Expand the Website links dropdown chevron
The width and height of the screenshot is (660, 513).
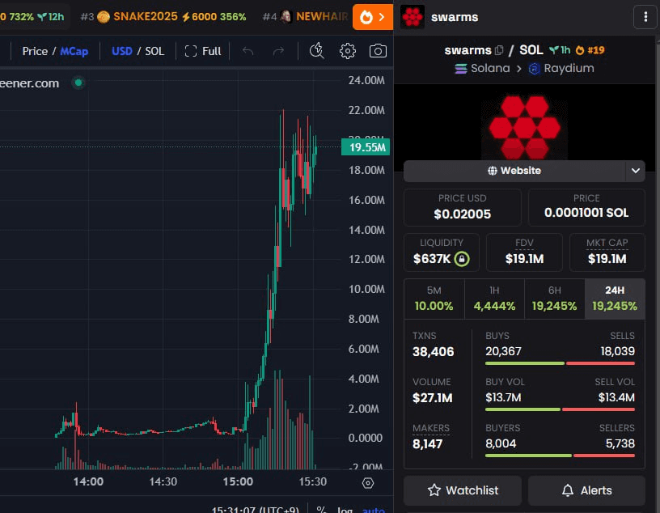[636, 171]
